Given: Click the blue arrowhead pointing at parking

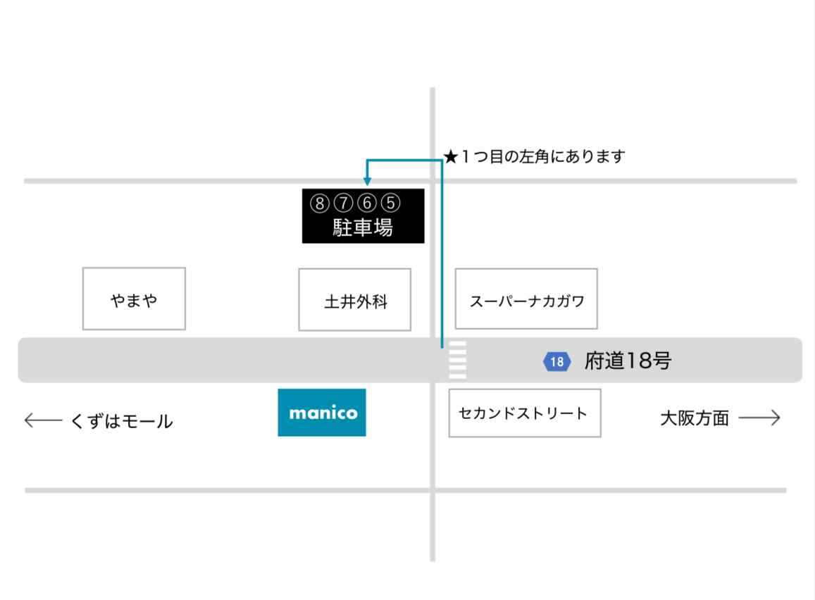Looking at the screenshot, I should 367,181.
